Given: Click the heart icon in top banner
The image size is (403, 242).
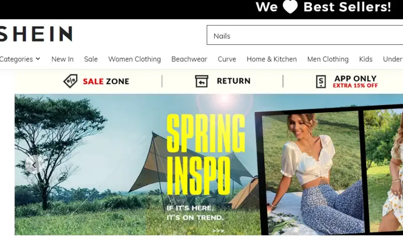Looking at the screenshot, I should tap(290, 7).
